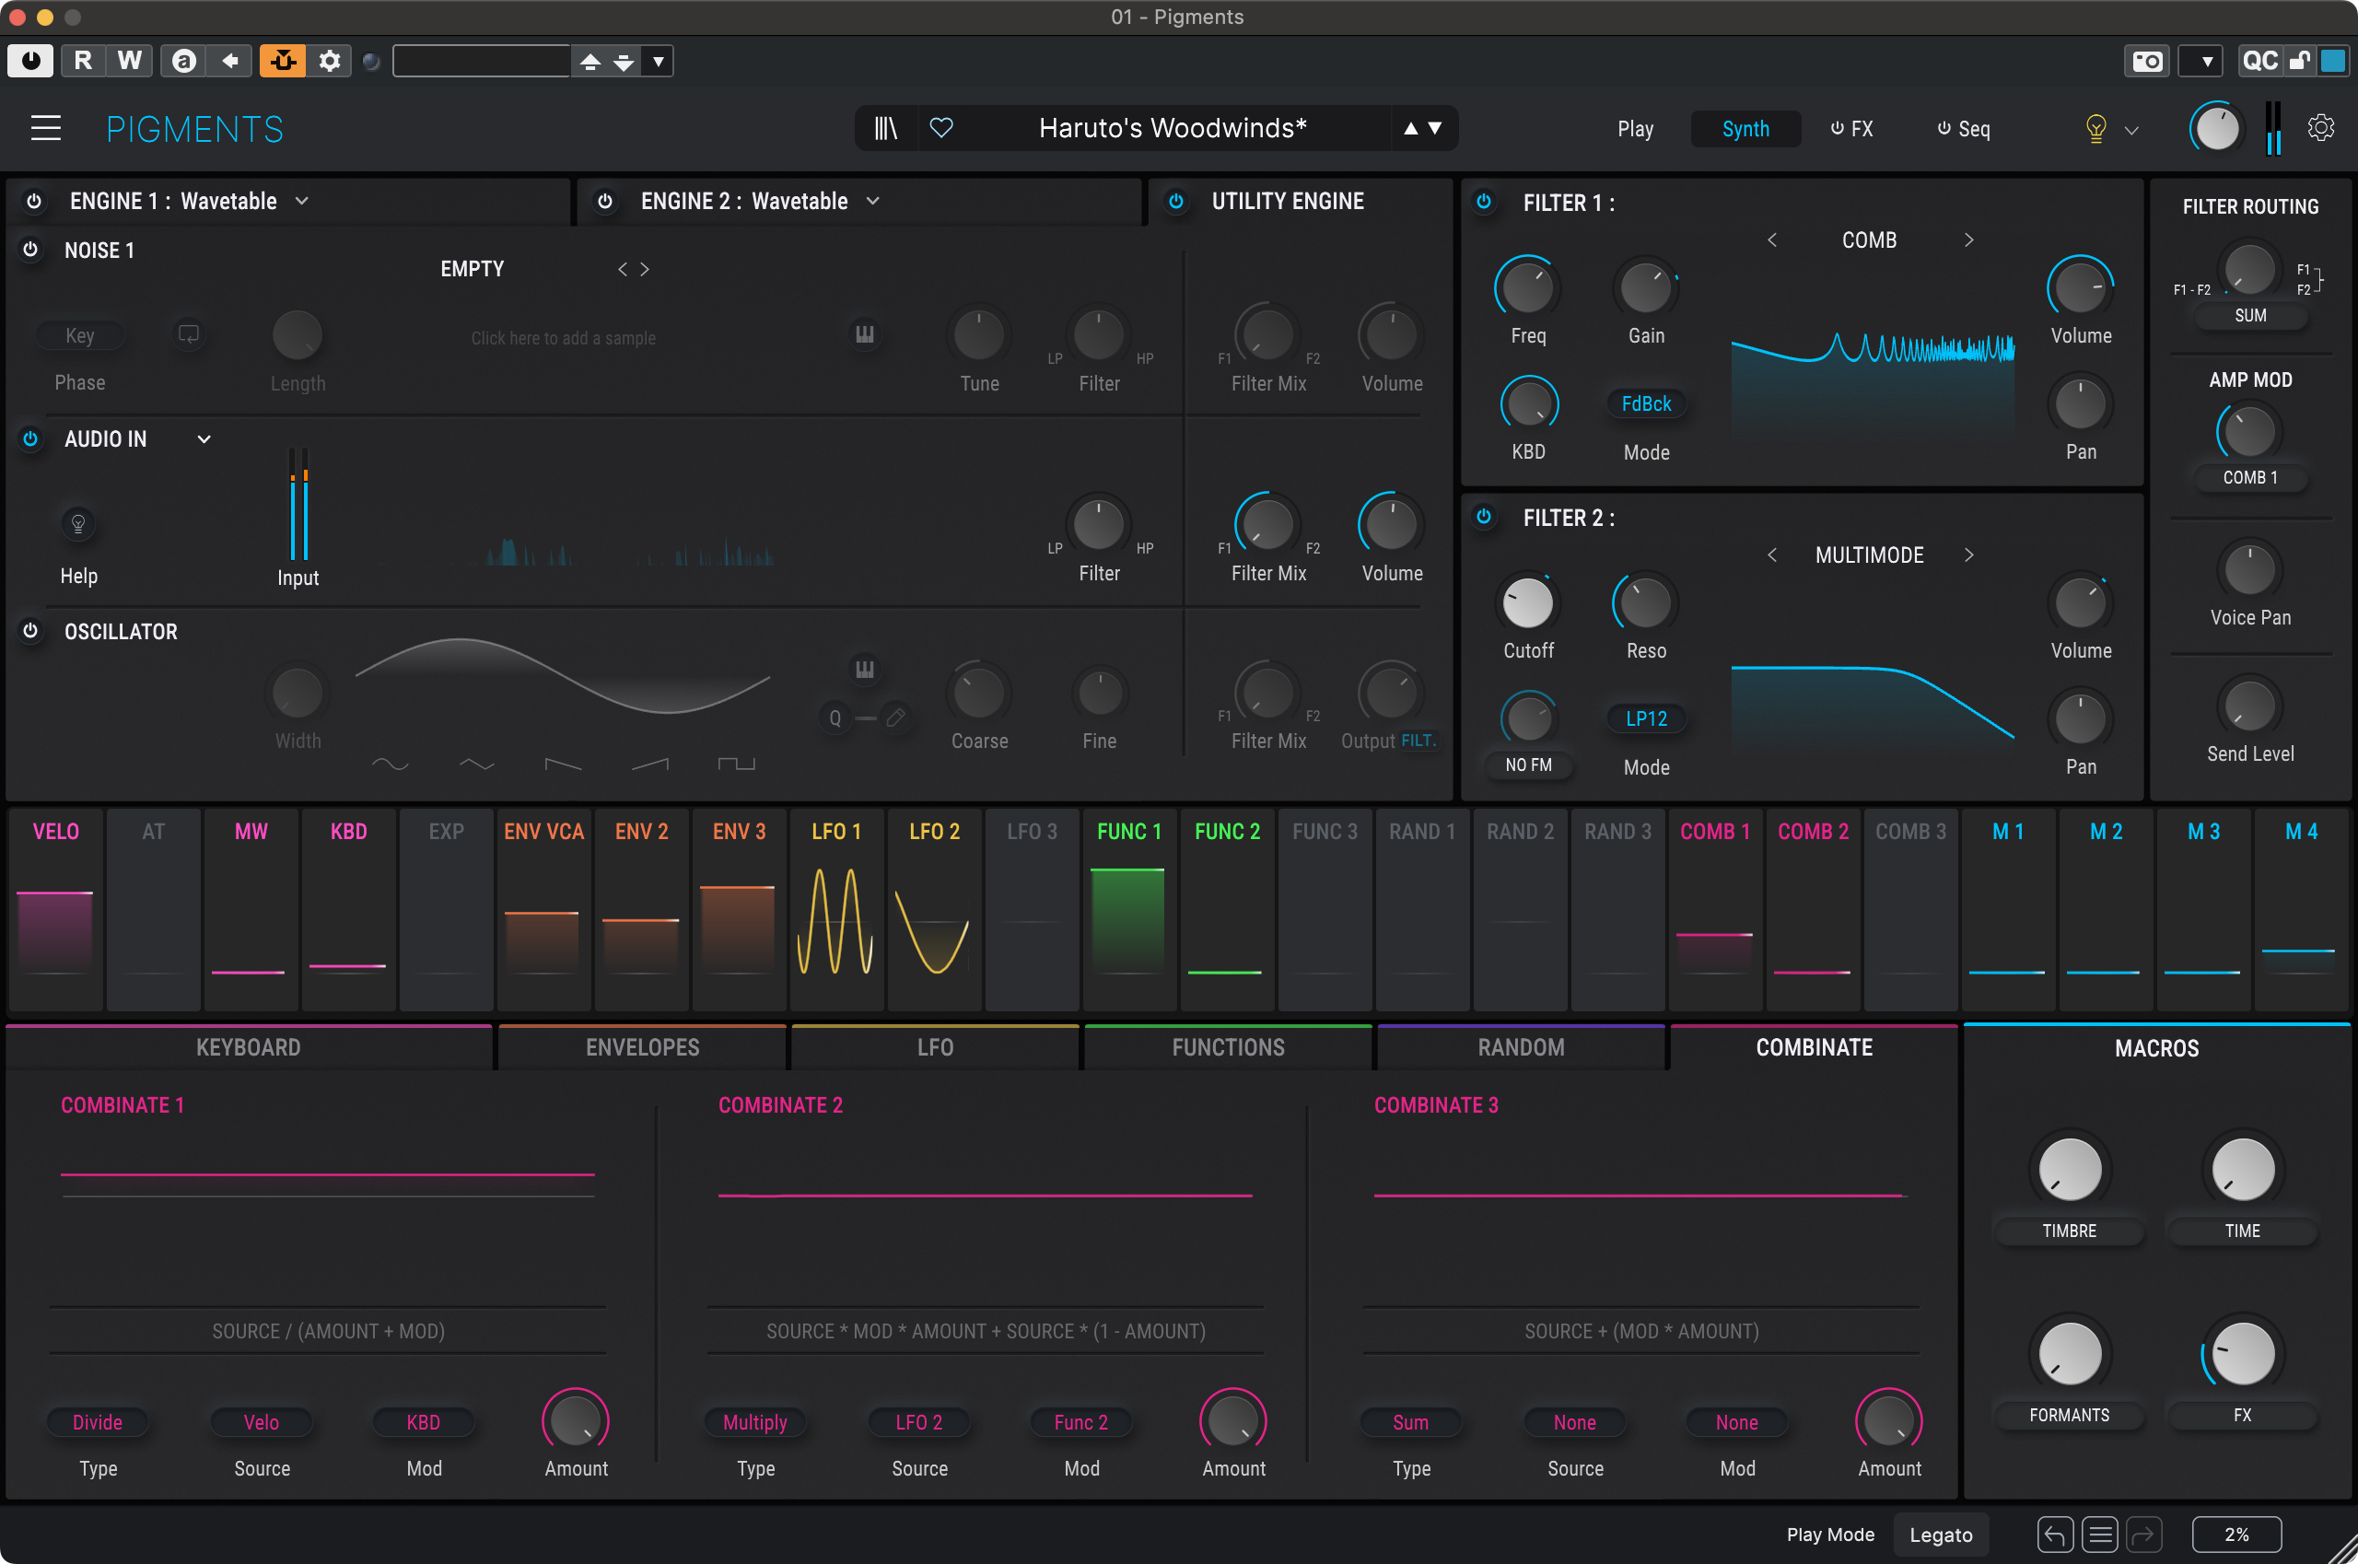The height and width of the screenshot is (1564, 2358).
Task: Open plugin host settings gear icon
Action: [329, 61]
